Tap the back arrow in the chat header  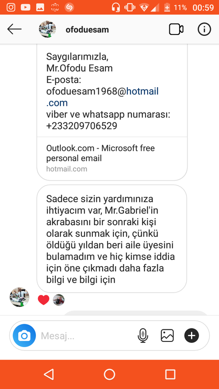14,29
